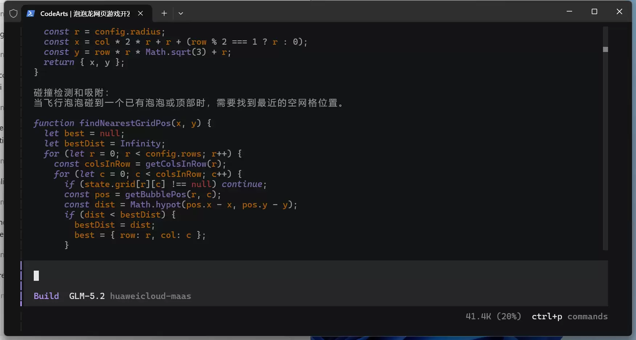Image resolution: width=636 pixels, height=340 pixels.
Task: Click the 'bestDist = dist;' line
Action: point(115,225)
